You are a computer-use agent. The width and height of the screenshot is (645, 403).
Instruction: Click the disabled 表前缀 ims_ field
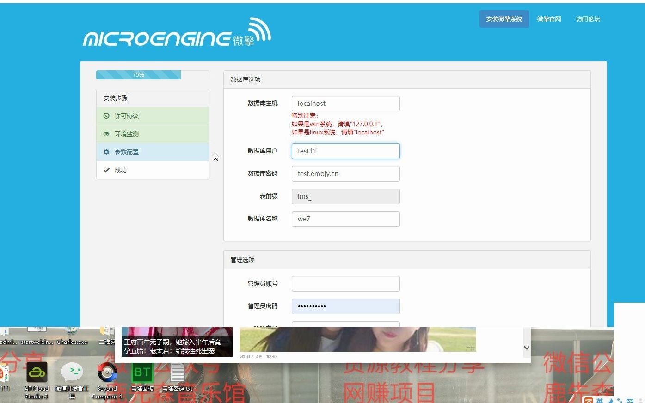pos(345,196)
